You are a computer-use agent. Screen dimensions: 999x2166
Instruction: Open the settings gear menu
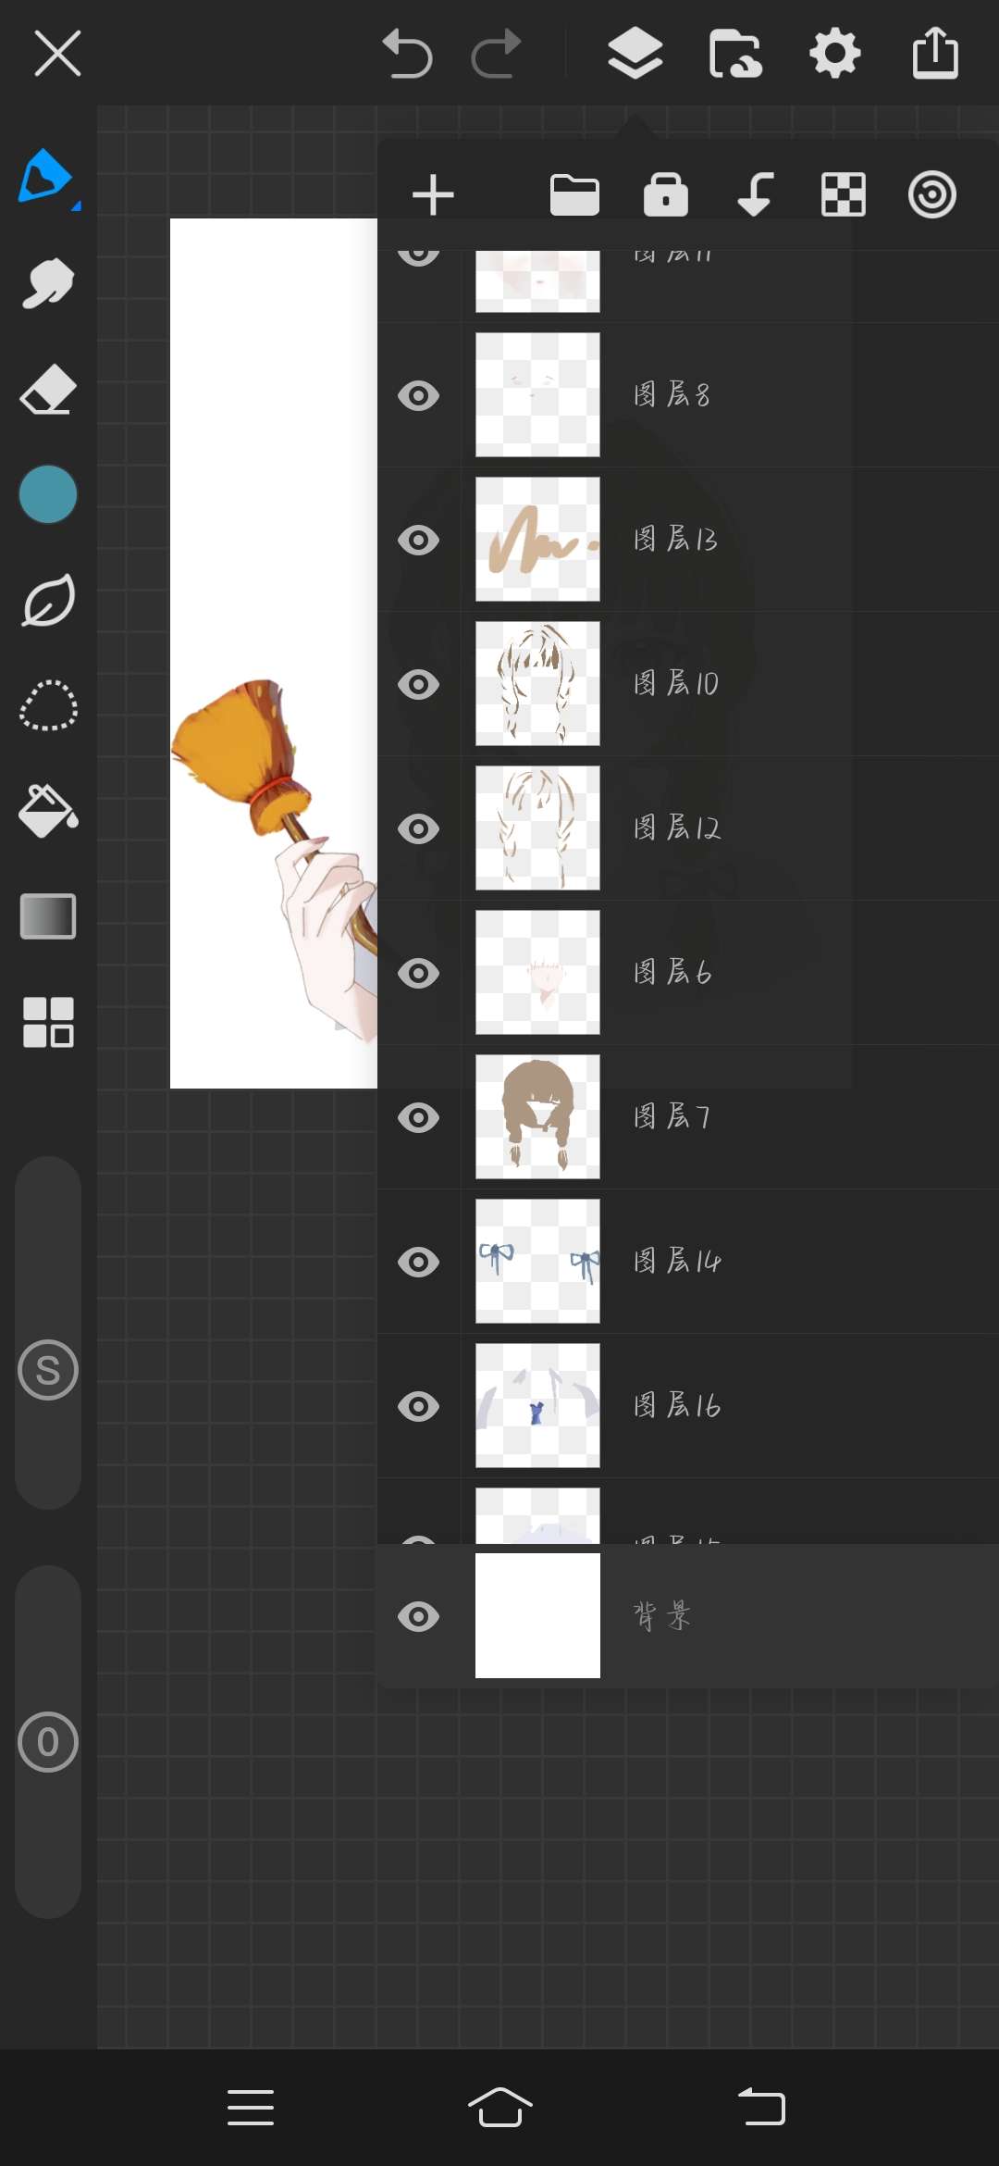pos(834,54)
